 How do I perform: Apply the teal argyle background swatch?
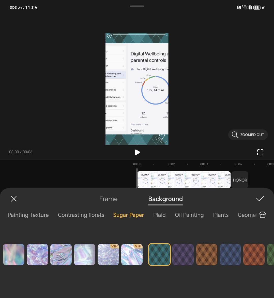tap(159, 255)
